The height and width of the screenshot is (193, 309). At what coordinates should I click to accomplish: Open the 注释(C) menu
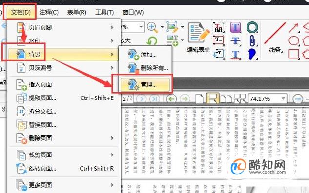click(x=49, y=12)
